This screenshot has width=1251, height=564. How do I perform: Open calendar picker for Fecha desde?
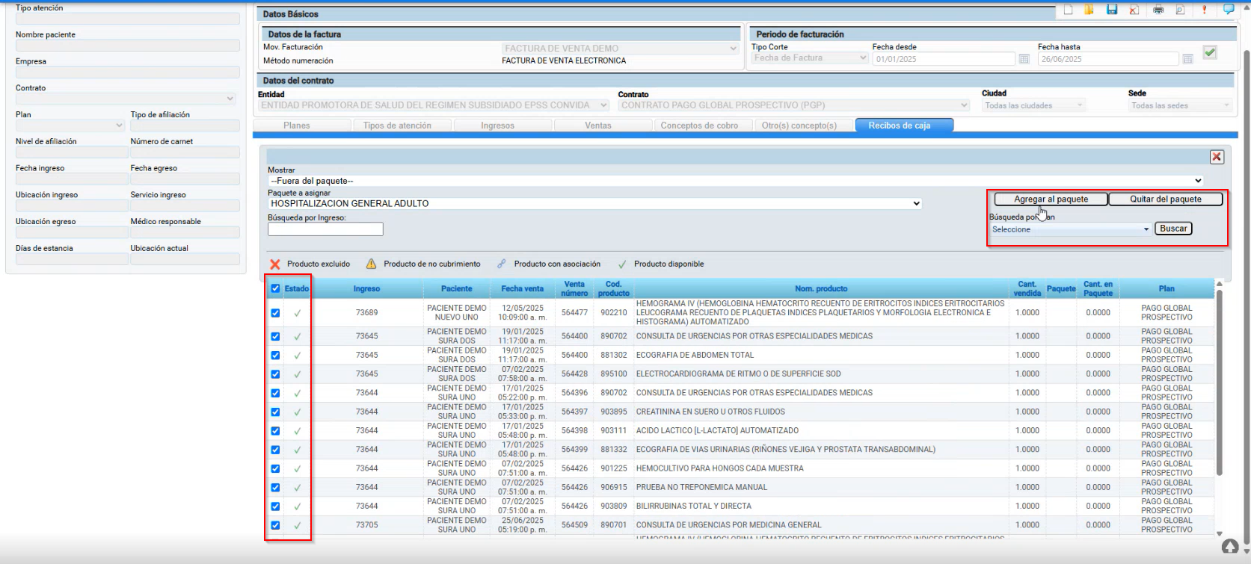click(1024, 59)
